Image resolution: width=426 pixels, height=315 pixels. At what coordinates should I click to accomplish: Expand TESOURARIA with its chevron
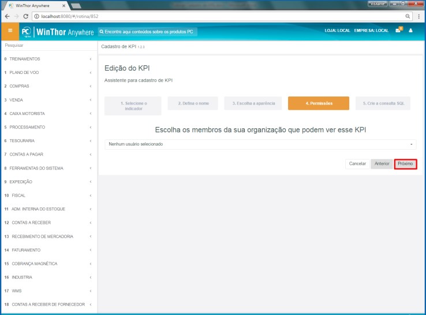(91, 141)
